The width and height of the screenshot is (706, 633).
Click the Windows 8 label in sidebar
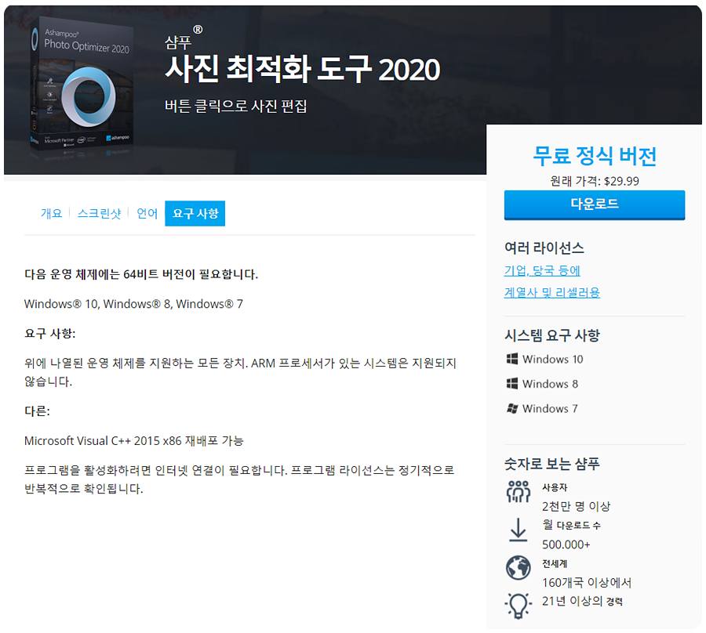[x=550, y=384]
